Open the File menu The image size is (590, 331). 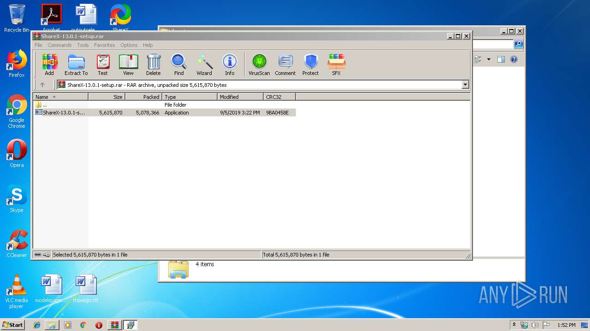(x=38, y=45)
